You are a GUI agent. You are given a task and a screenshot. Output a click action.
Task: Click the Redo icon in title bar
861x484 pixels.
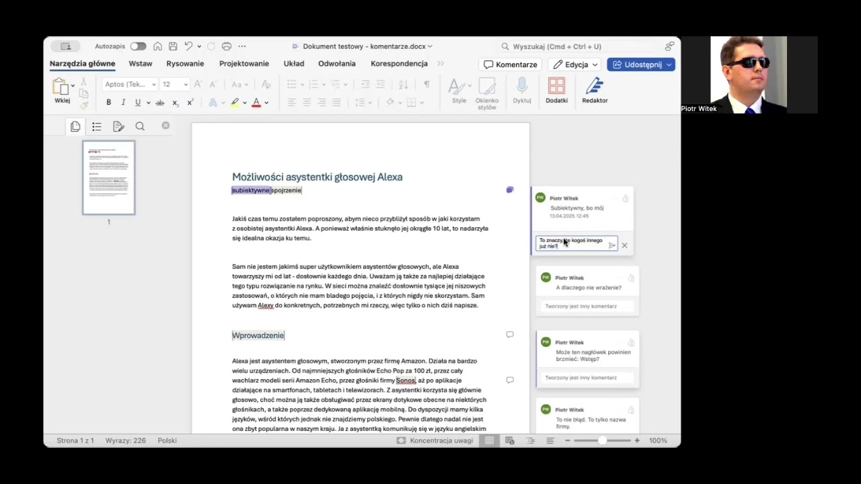tap(211, 46)
